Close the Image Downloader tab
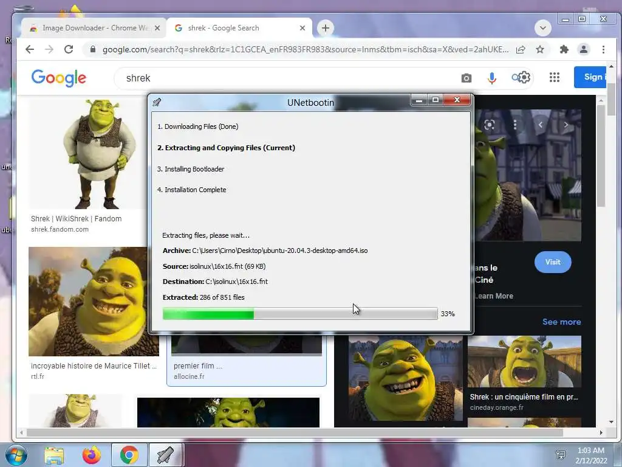 click(157, 28)
